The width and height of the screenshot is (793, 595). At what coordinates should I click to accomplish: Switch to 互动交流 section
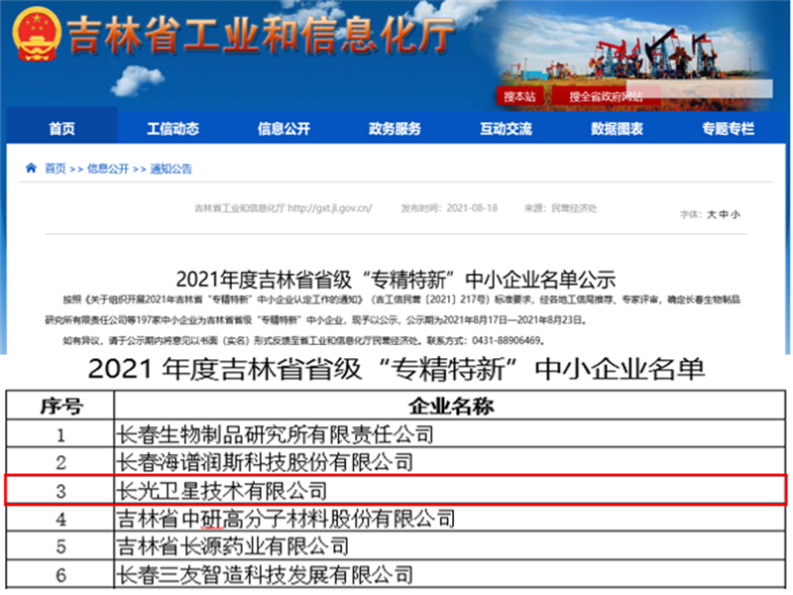(x=506, y=129)
